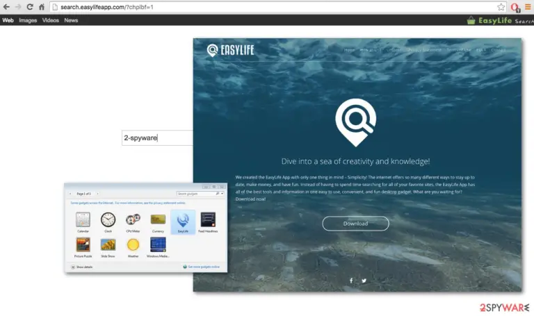Click the red extension icon in the toolbar
Image resolution: width=534 pixels, height=316 pixels.
pos(515,7)
